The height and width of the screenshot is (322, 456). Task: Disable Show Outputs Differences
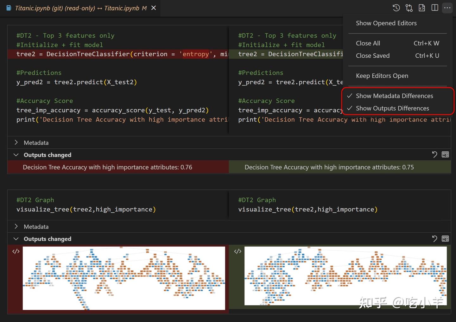[x=392, y=108]
